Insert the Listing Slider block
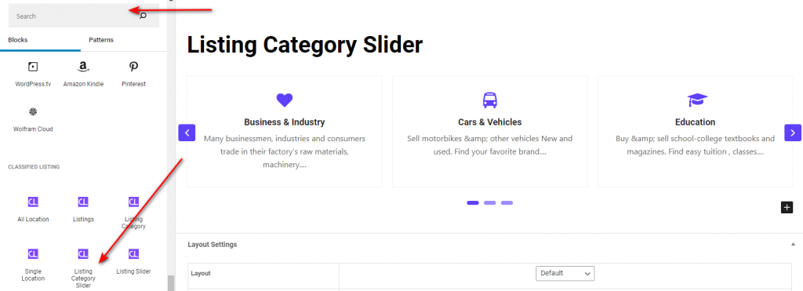Image resolution: width=803 pixels, height=291 pixels. point(133,261)
